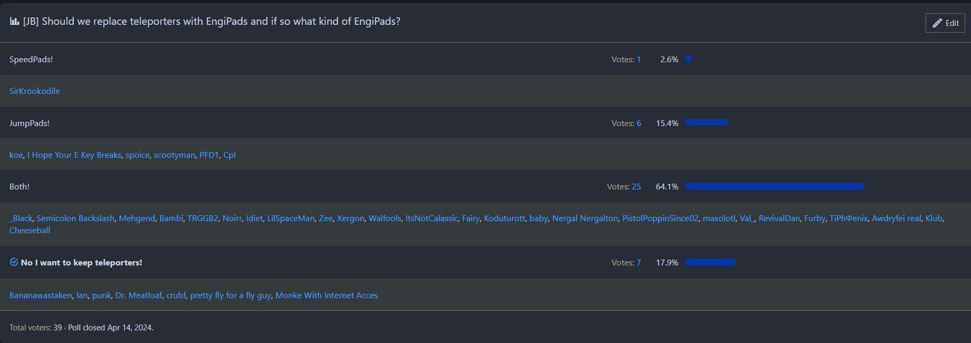Select the scootyman voter link
The width and height of the screenshot is (971, 343).
coord(174,155)
